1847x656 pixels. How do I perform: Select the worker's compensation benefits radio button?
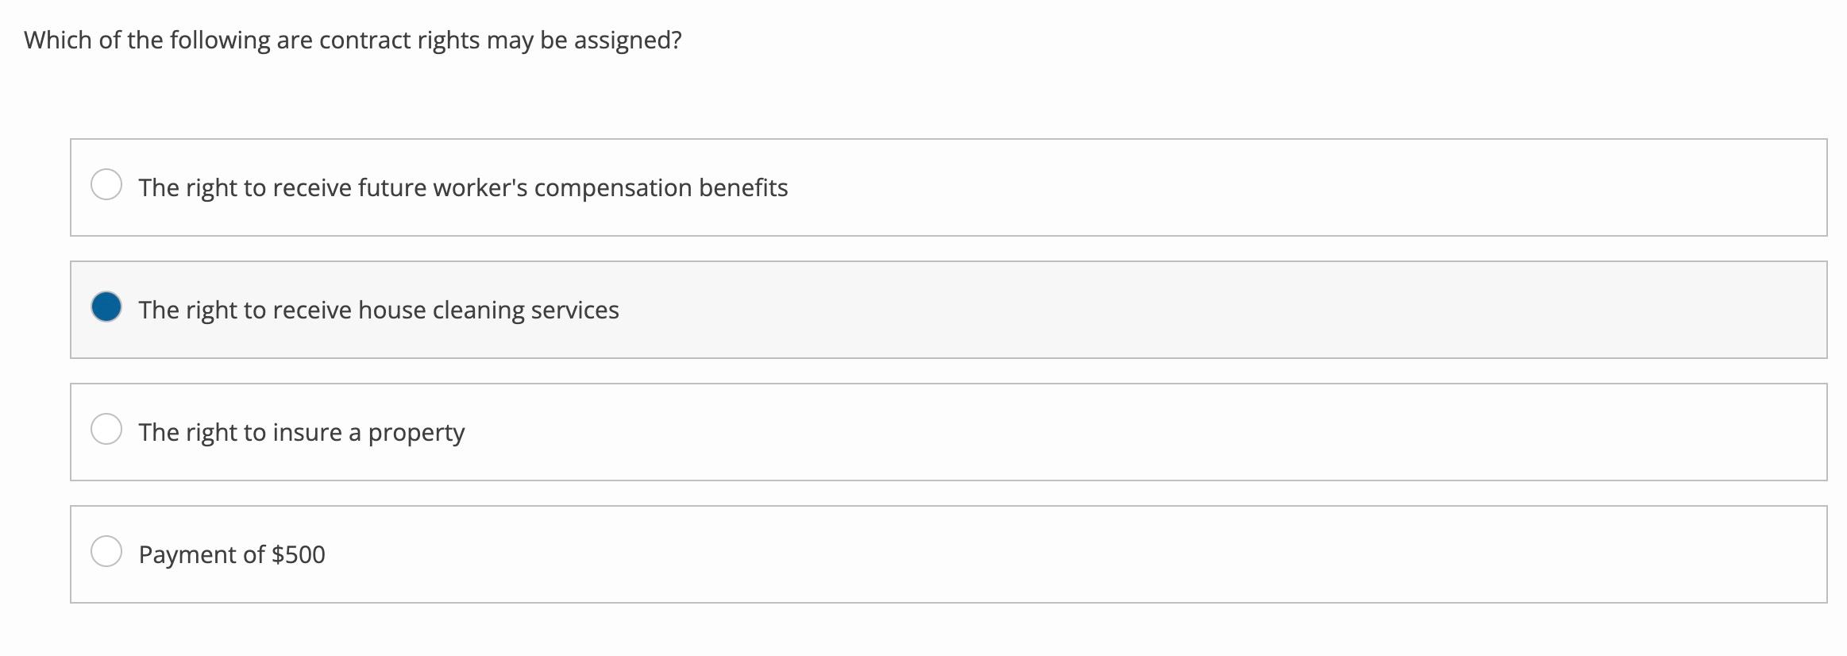coord(106,184)
